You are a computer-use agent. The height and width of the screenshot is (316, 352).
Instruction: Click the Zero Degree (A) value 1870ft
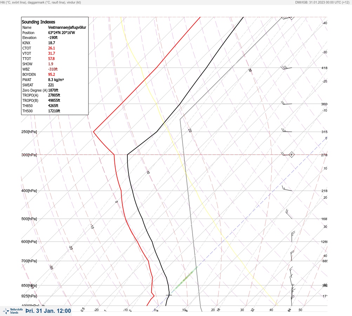53,90
